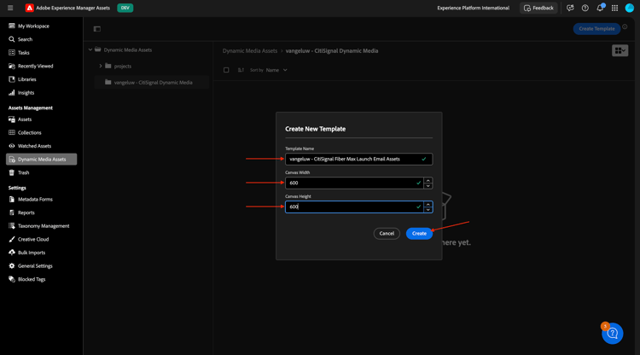Go to Collections in the sidebar
Screen dimensions: 640x355
[30, 132]
